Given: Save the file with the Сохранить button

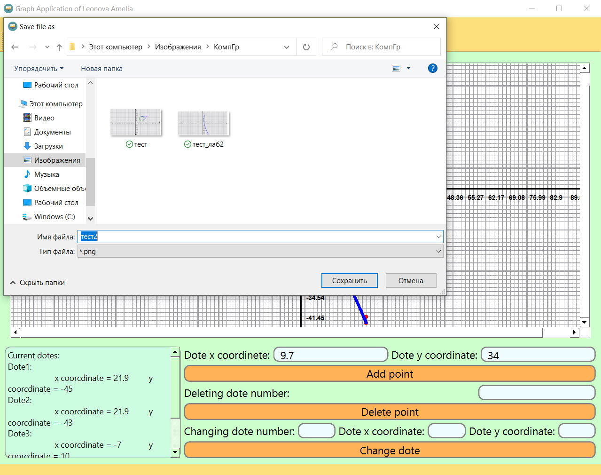Looking at the screenshot, I should tap(349, 280).
